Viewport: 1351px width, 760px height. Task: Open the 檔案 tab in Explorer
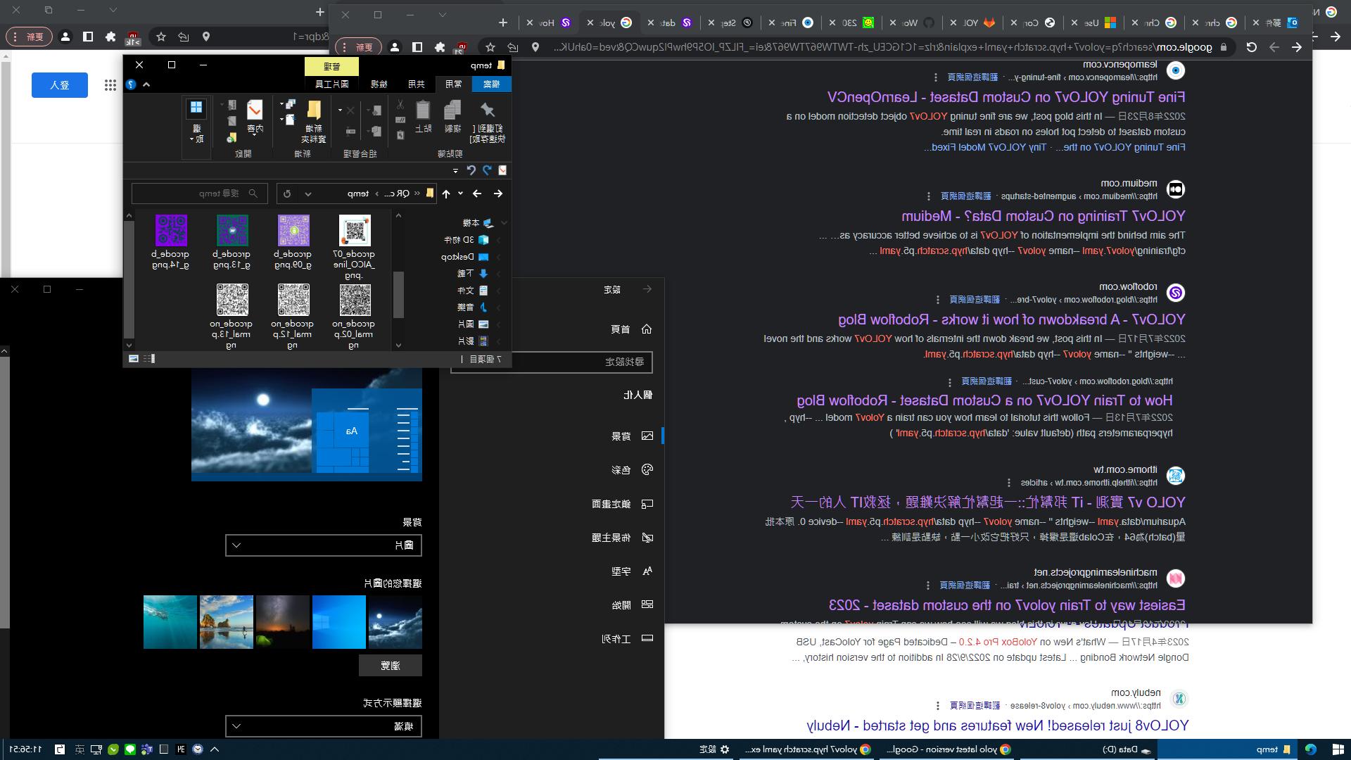click(x=491, y=84)
